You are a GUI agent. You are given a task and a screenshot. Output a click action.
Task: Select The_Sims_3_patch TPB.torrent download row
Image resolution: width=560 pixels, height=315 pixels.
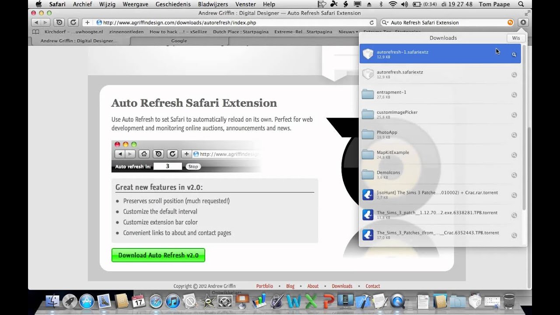pyautogui.click(x=440, y=215)
